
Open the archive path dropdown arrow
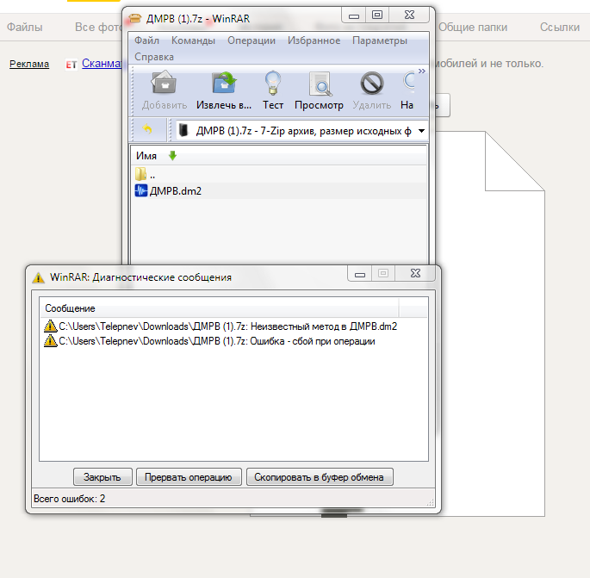(421, 131)
